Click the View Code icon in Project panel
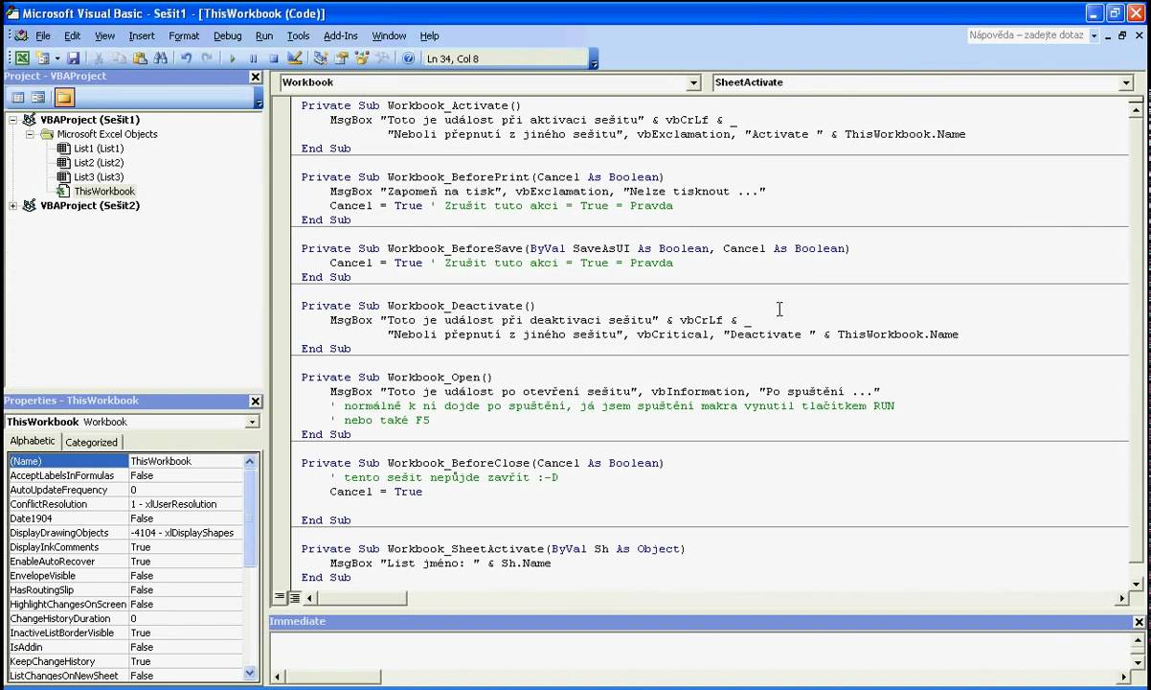1151x690 pixels. pyautogui.click(x=17, y=97)
